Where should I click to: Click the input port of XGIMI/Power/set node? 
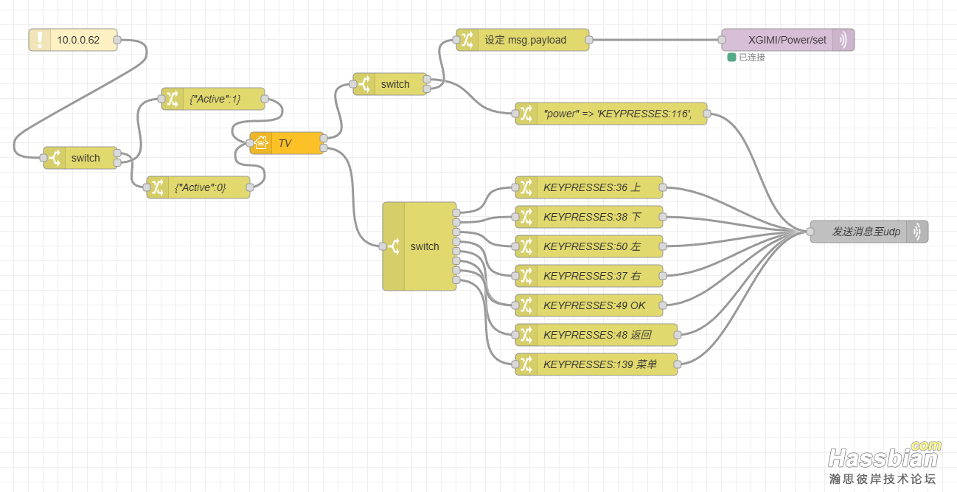(722, 40)
